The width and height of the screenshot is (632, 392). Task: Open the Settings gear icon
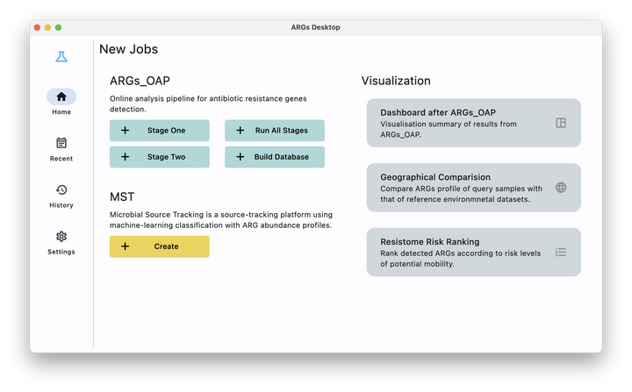[61, 236]
